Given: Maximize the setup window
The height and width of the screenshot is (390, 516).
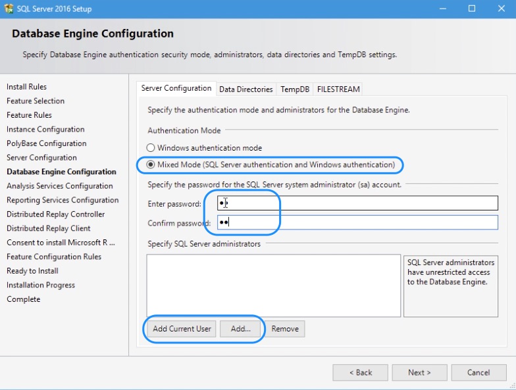Looking at the screenshot, I should coord(472,9).
